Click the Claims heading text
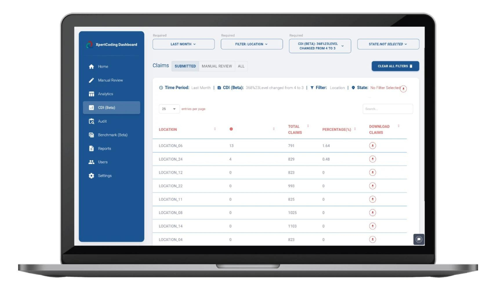The height and width of the screenshot is (296, 496). point(161,66)
